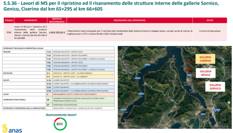Select the GALLERIA SORNICO label
This screenshot has height=133, width=233.
(215, 87)
